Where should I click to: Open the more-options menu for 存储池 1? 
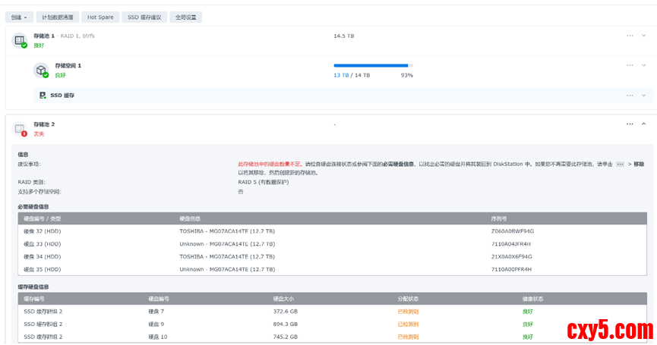click(630, 36)
